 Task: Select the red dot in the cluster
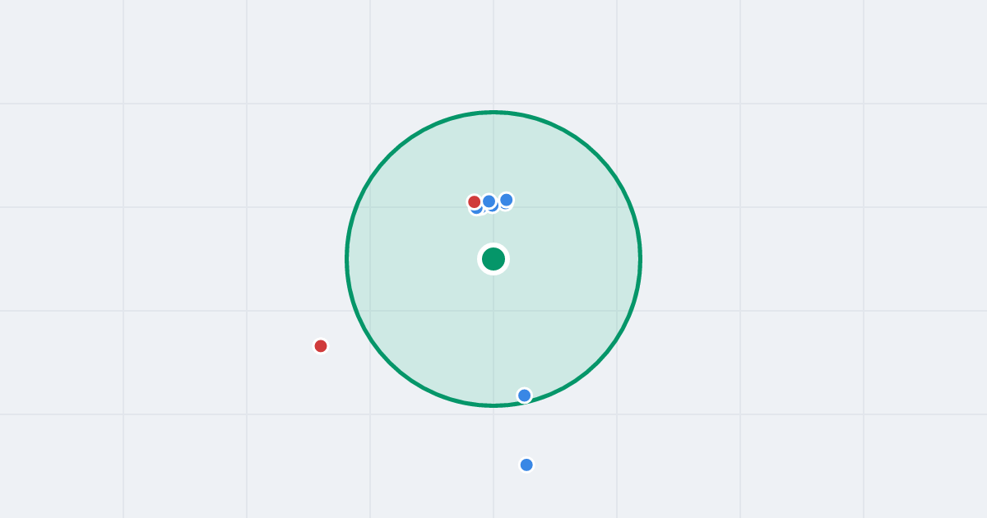[475, 201]
